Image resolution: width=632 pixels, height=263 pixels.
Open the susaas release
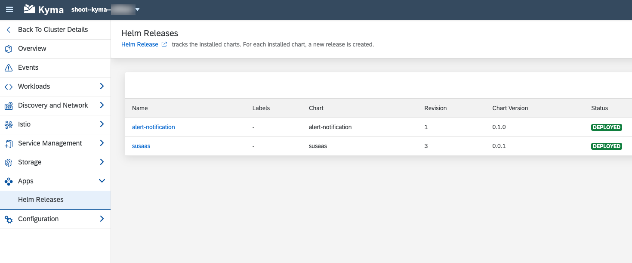click(141, 146)
